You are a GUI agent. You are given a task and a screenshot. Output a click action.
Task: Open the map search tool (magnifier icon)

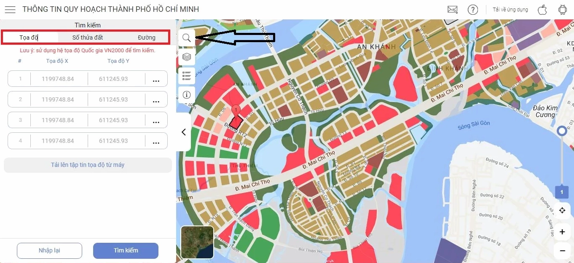click(x=187, y=38)
